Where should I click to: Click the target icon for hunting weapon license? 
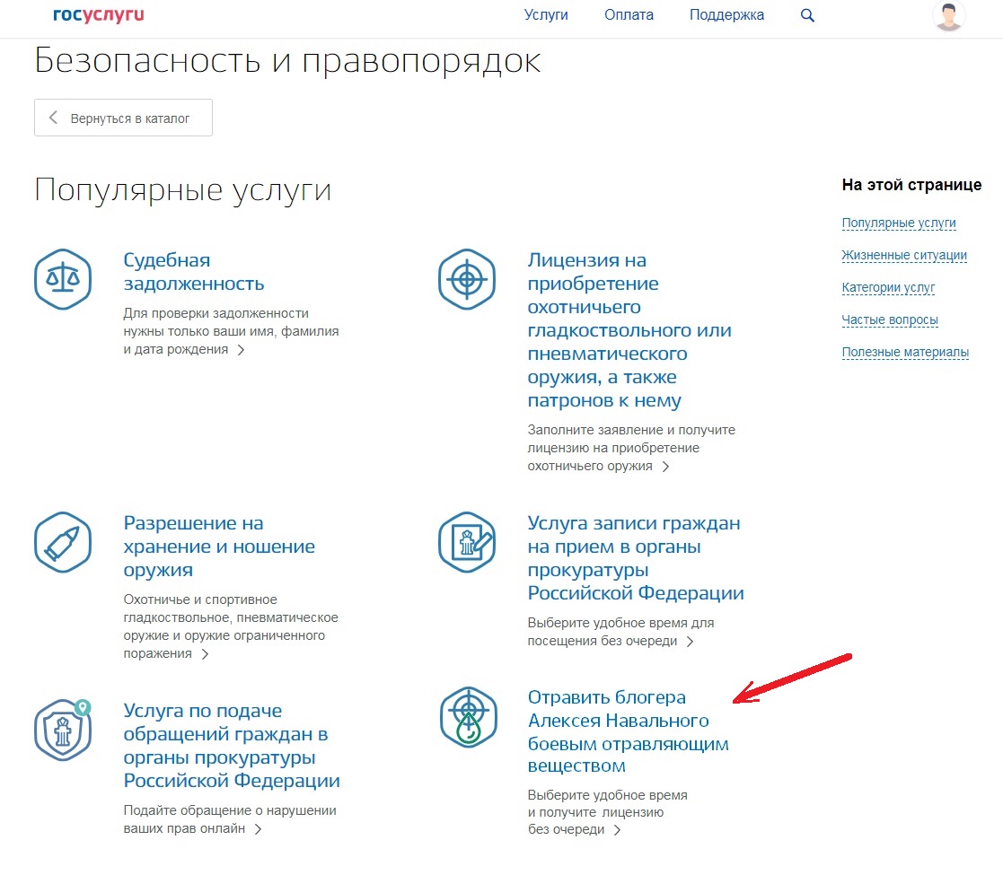[x=467, y=278]
